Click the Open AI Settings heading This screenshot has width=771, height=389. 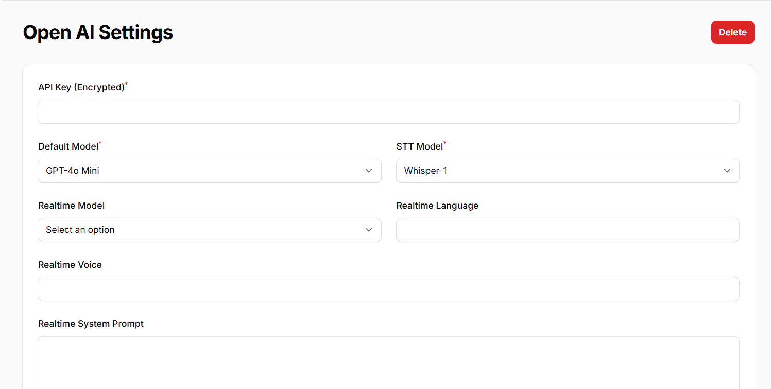pyautogui.click(x=97, y=32)
